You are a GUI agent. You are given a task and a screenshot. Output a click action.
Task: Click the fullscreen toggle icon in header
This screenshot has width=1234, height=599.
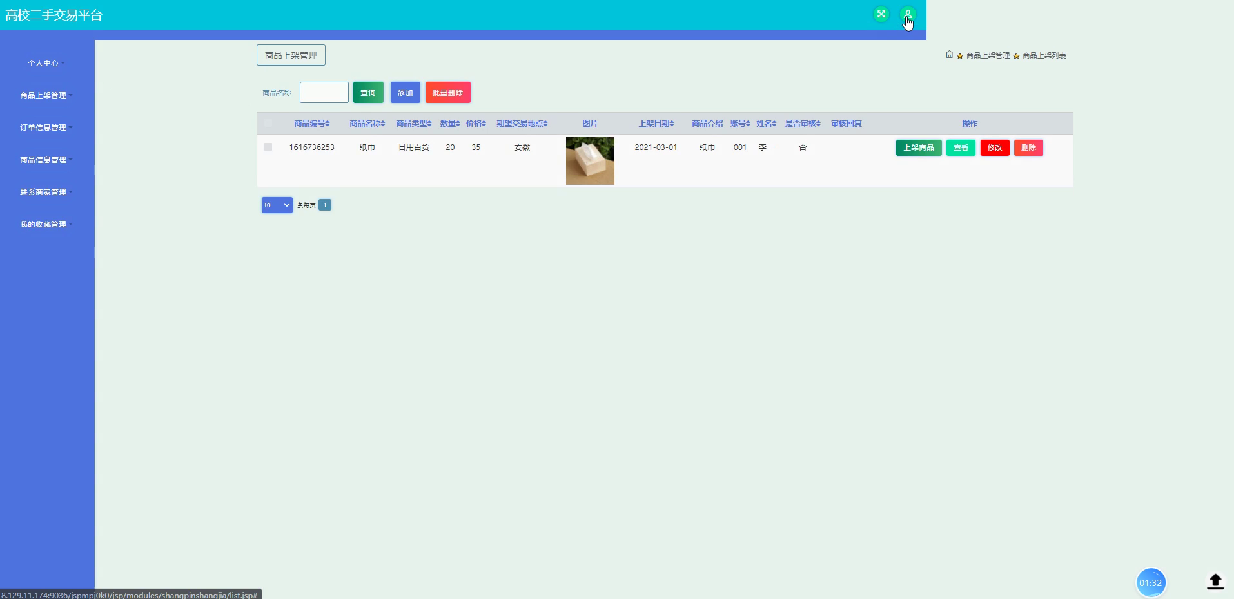[x=881, y=14]
